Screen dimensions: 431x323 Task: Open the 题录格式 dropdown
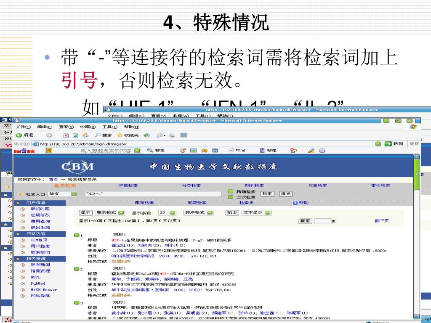(x=121, y=212)
